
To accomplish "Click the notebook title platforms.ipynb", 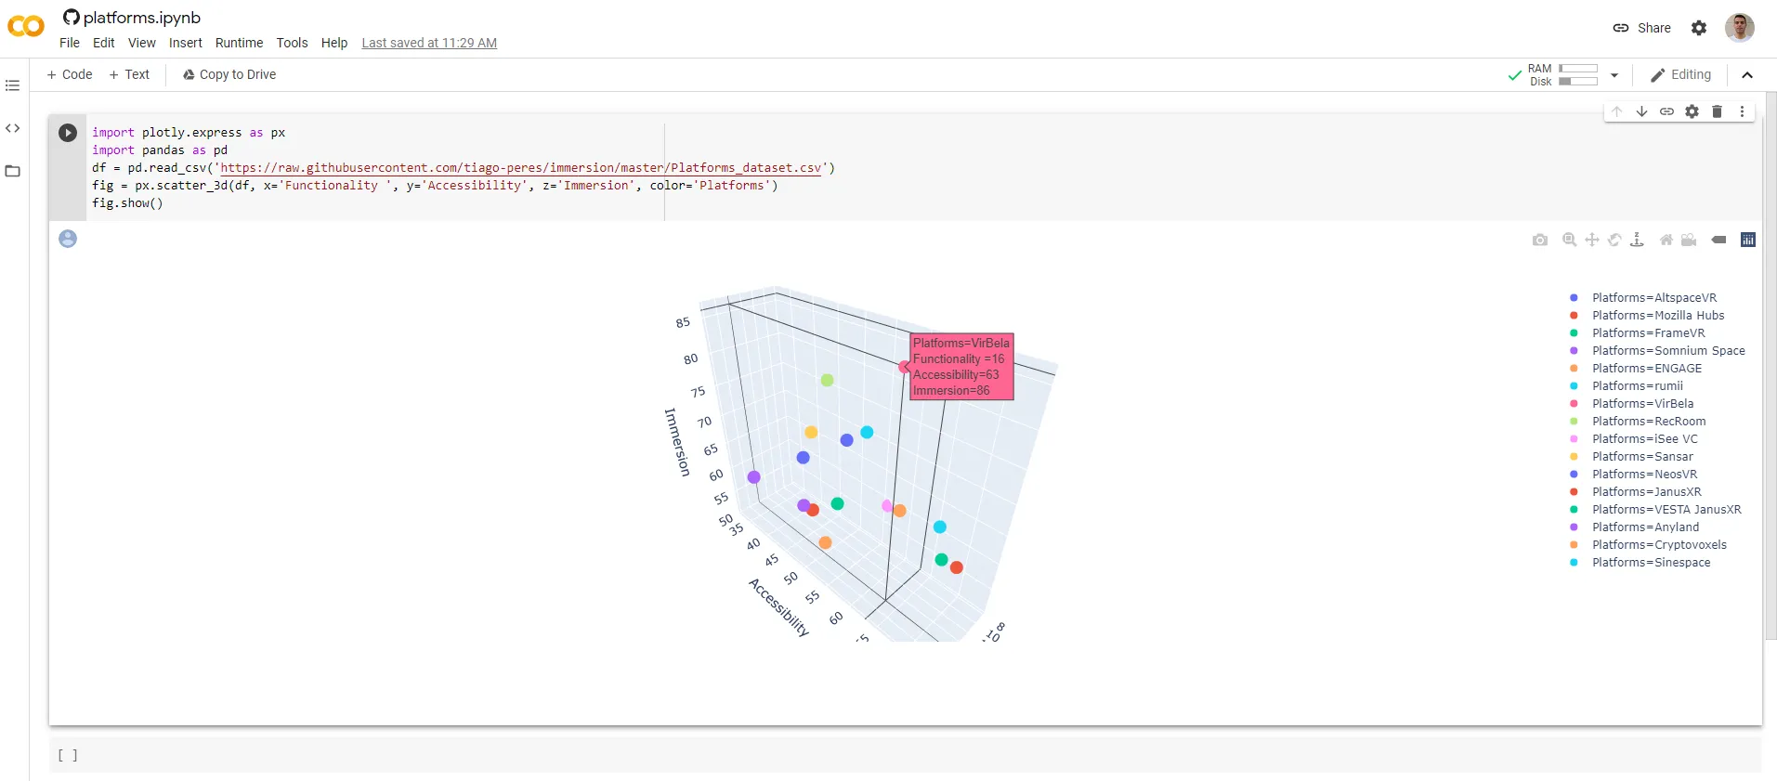I will (x=142, y=18).
